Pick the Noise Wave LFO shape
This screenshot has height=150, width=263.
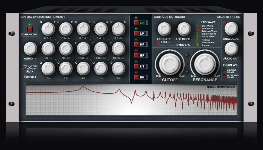tap(198, 36)
